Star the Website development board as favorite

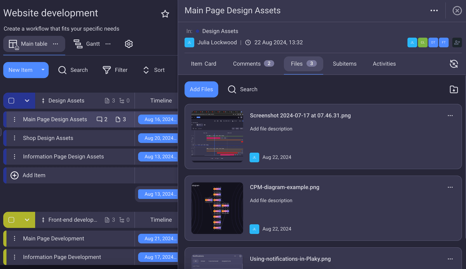(x=165, y=14)
